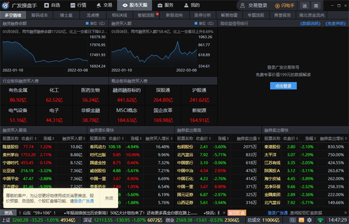The height and width of the screenshot is (224, 349).
Task: Open the 《免责声明》 link
Action: 336,23
